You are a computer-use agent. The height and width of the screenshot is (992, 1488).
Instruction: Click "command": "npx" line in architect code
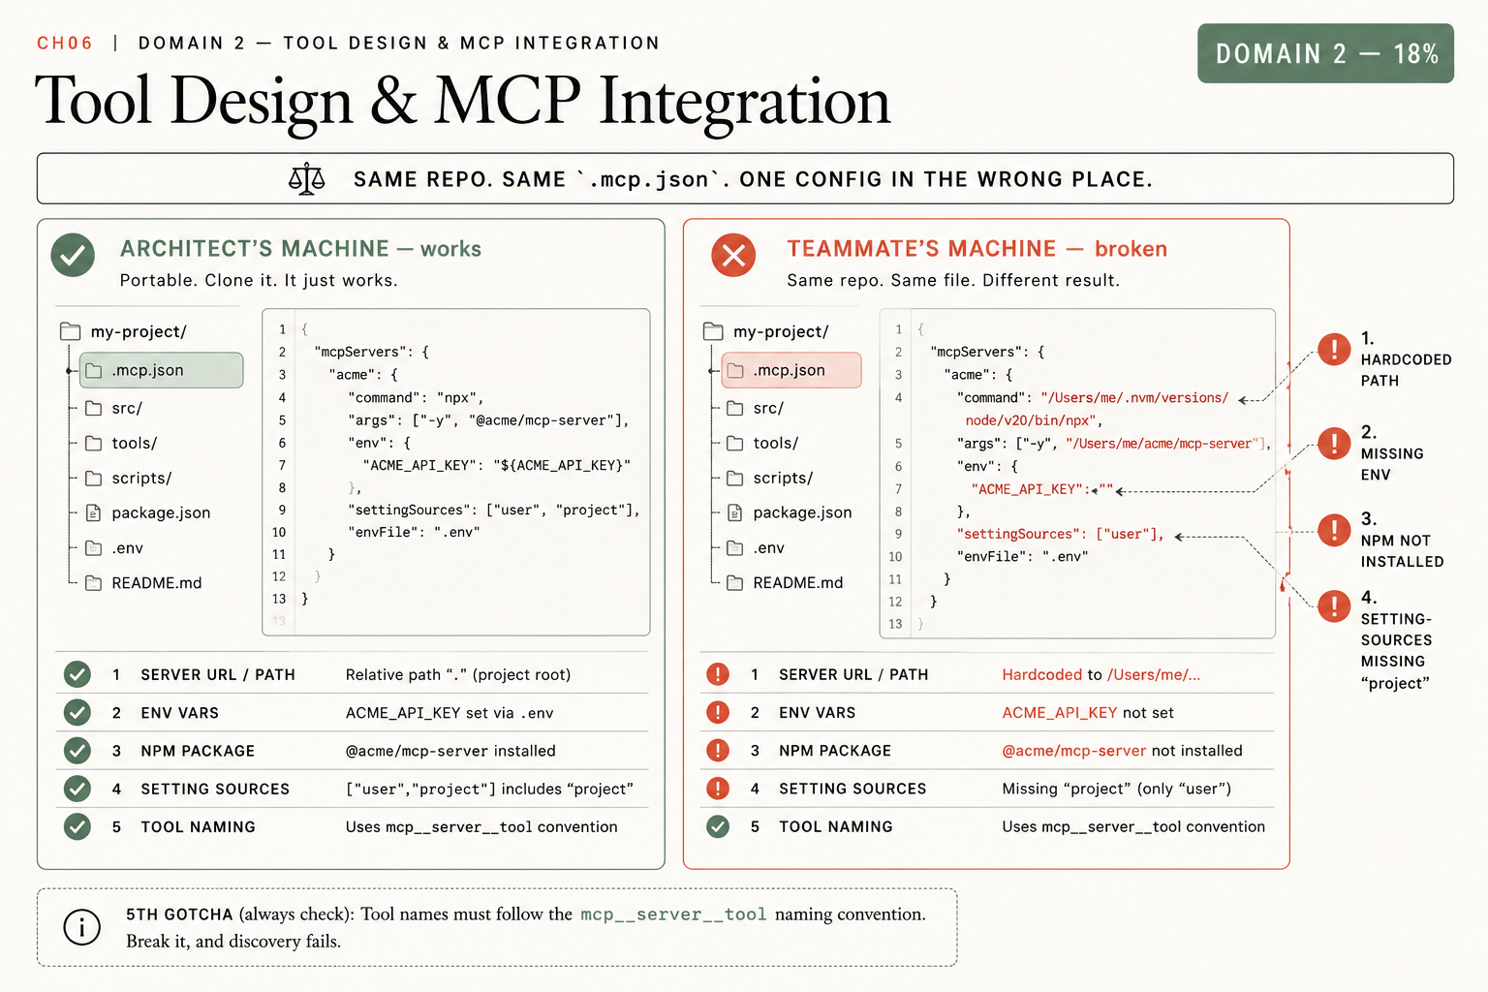pos(416,397)
